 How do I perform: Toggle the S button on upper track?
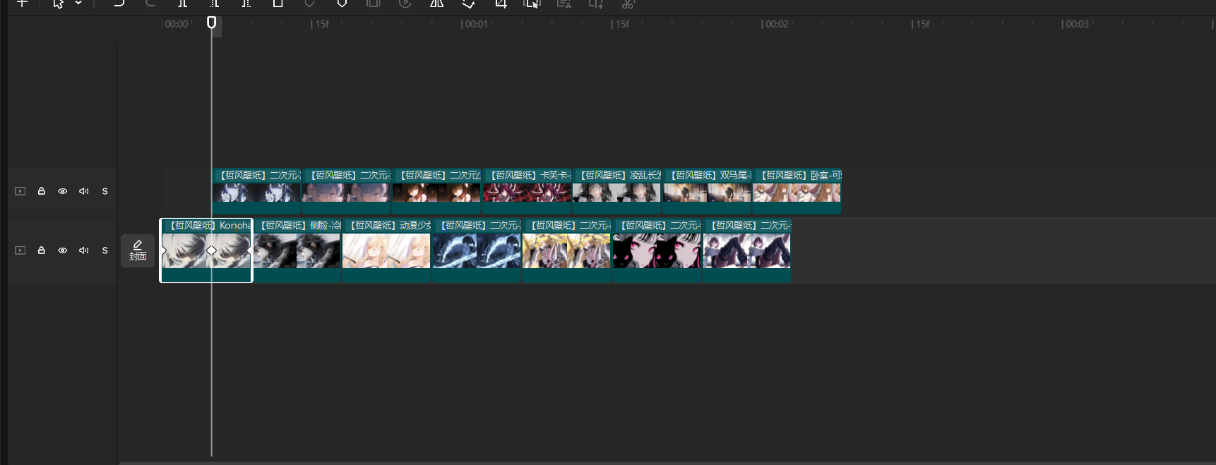(105, 191)
